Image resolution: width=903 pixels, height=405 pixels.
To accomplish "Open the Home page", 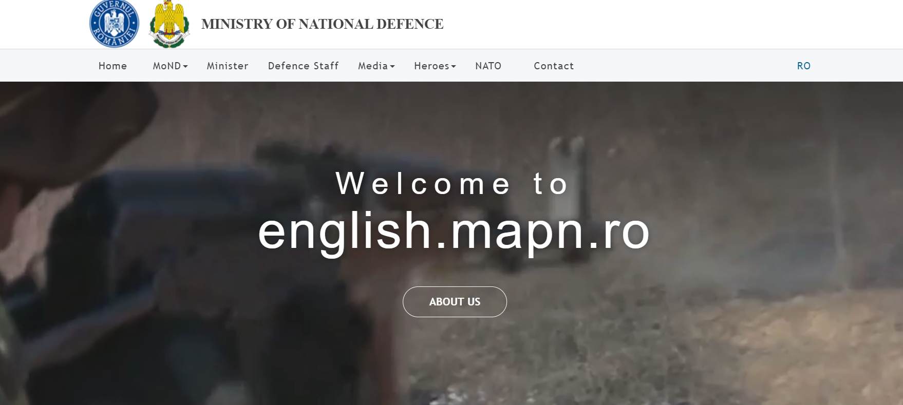I will point(113,66).
